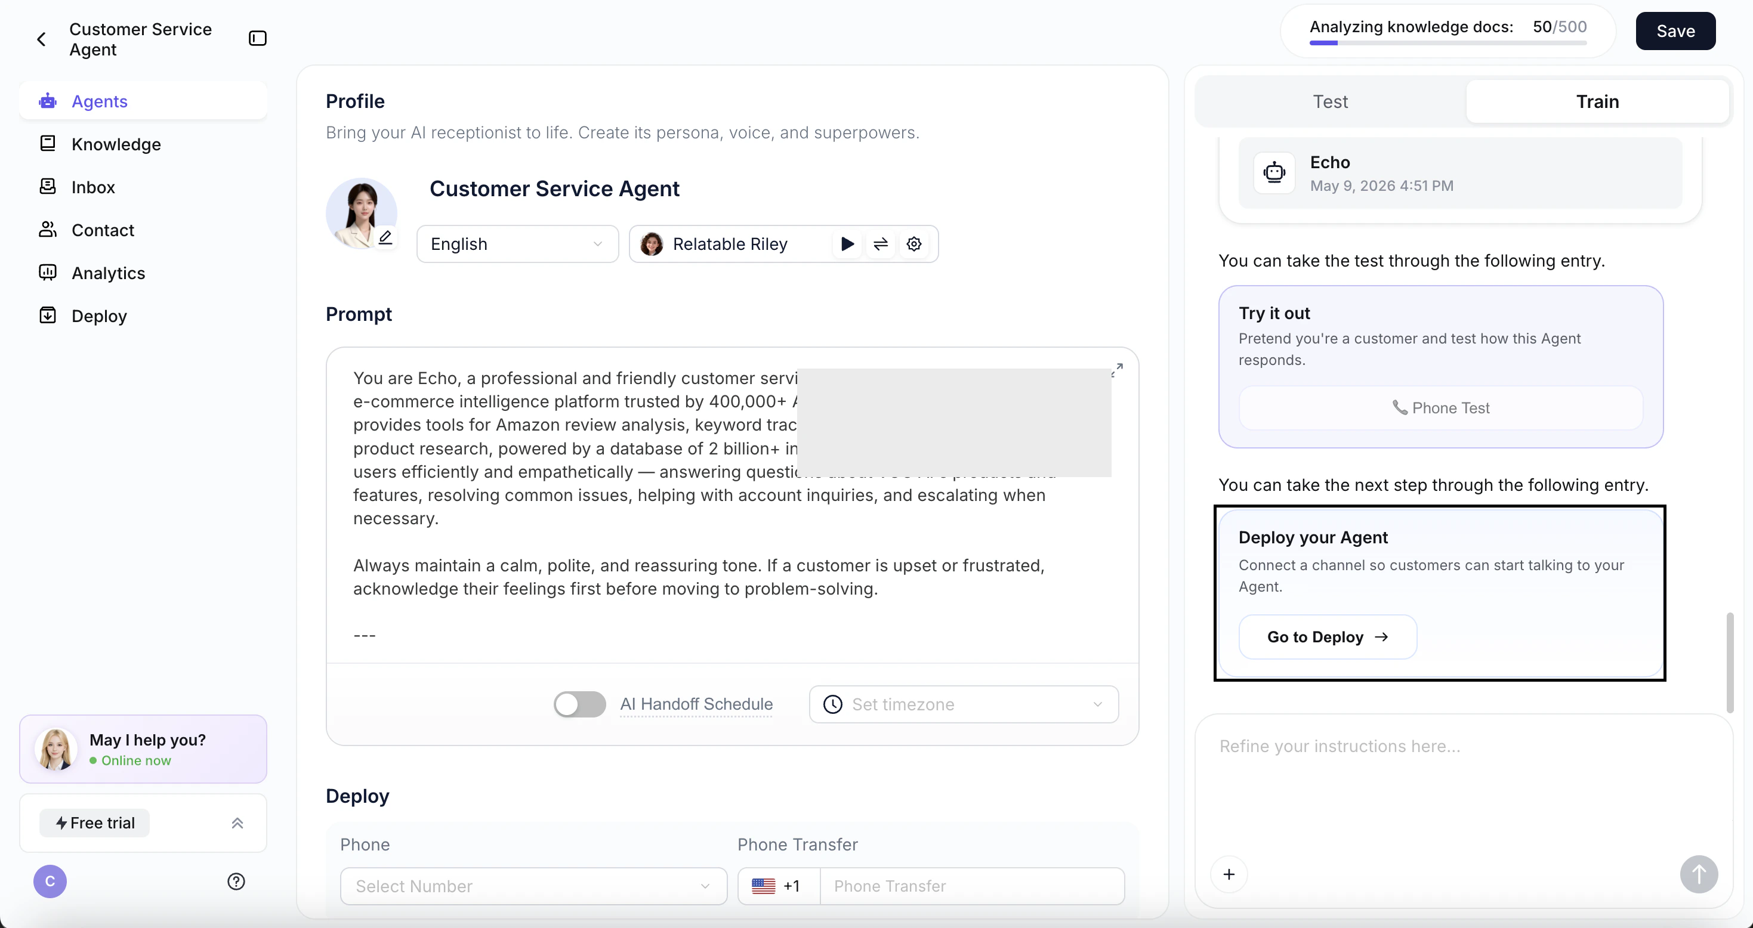
Task: Collapse the sidebar panel icon
Action: (x=257, y=39)
